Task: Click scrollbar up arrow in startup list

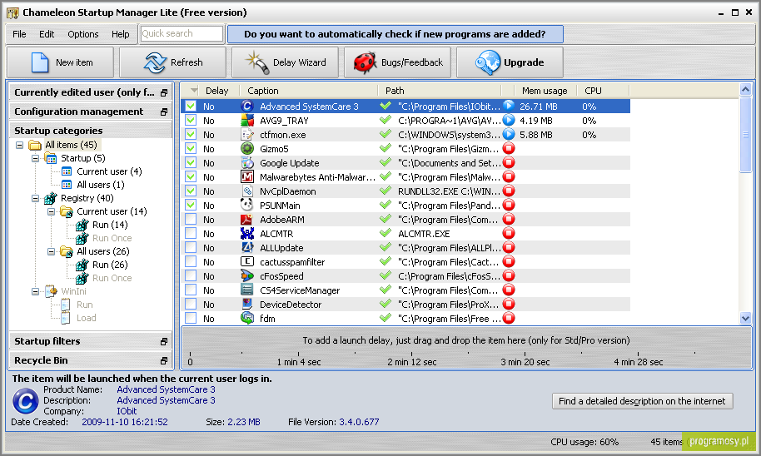Action: point(745,89)
